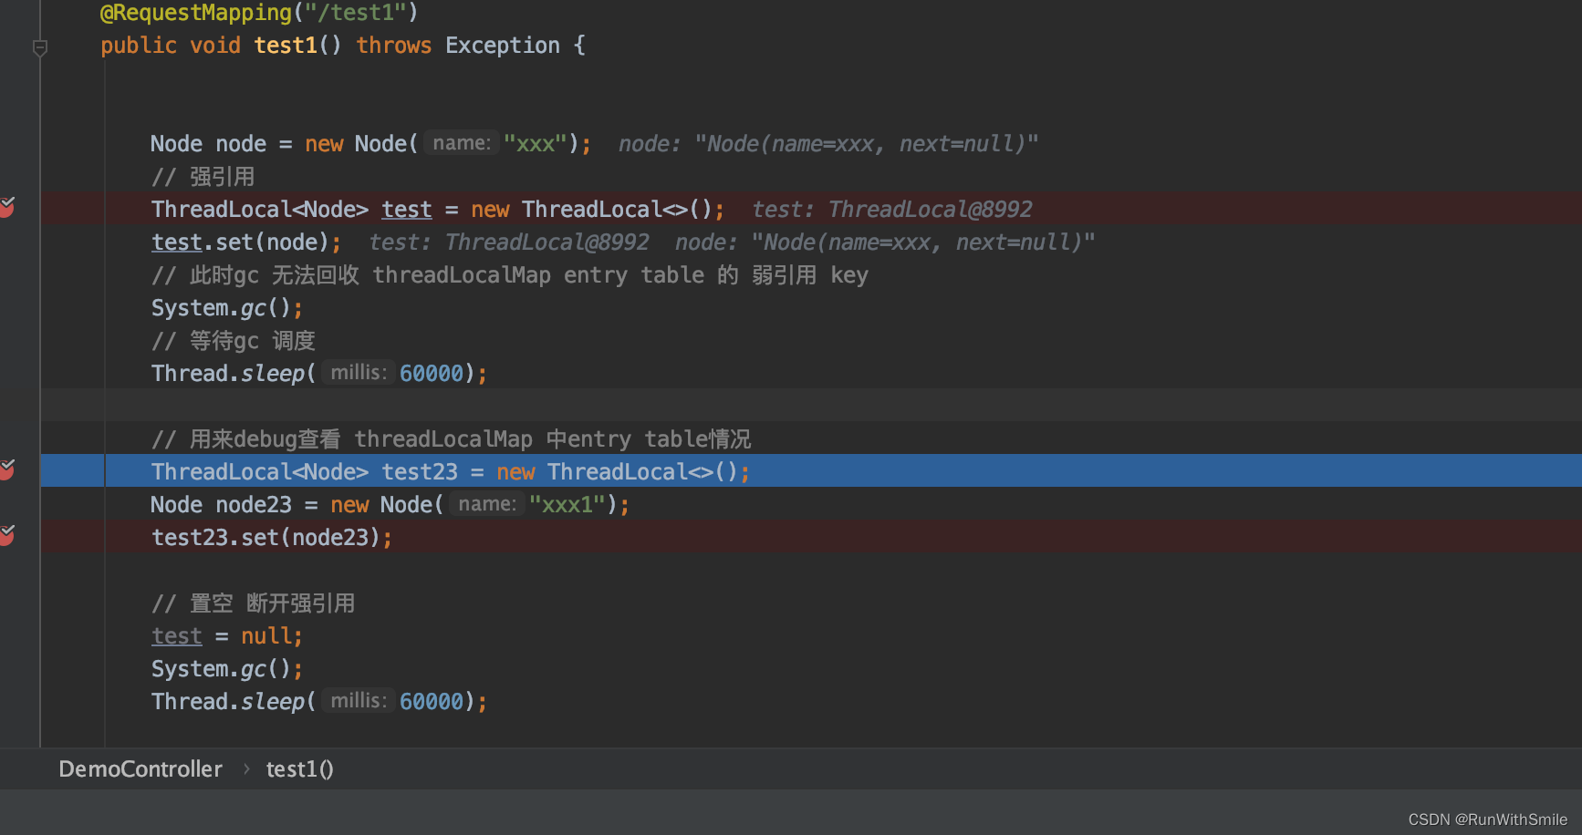Image resolution: width=1582 pixels, height=835 pixels.
Task: Click inline debug value node: "Node(name=xxx, next=null)"
Action: coord(828,144)
